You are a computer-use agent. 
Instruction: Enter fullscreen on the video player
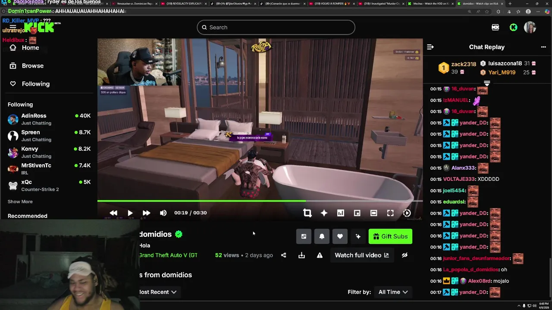click(390, 213)
